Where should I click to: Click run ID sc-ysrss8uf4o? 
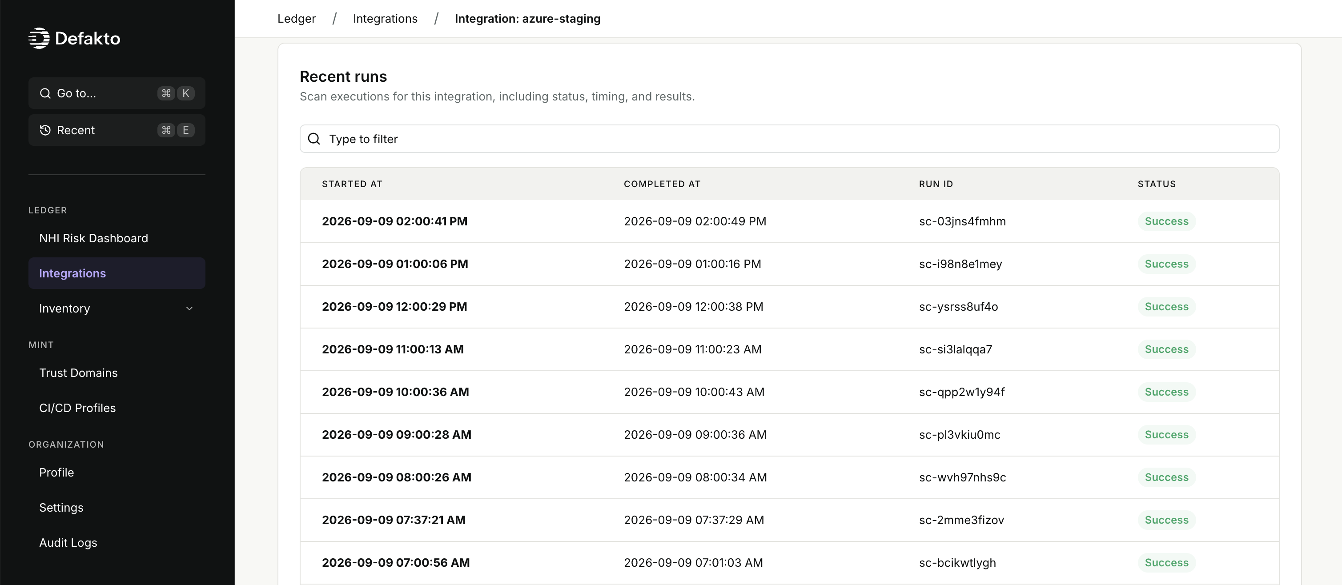click(x=959, y=307)
